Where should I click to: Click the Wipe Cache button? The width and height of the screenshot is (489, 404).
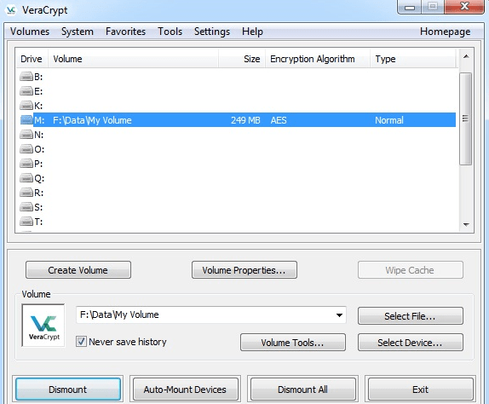[x=410, y=270]
